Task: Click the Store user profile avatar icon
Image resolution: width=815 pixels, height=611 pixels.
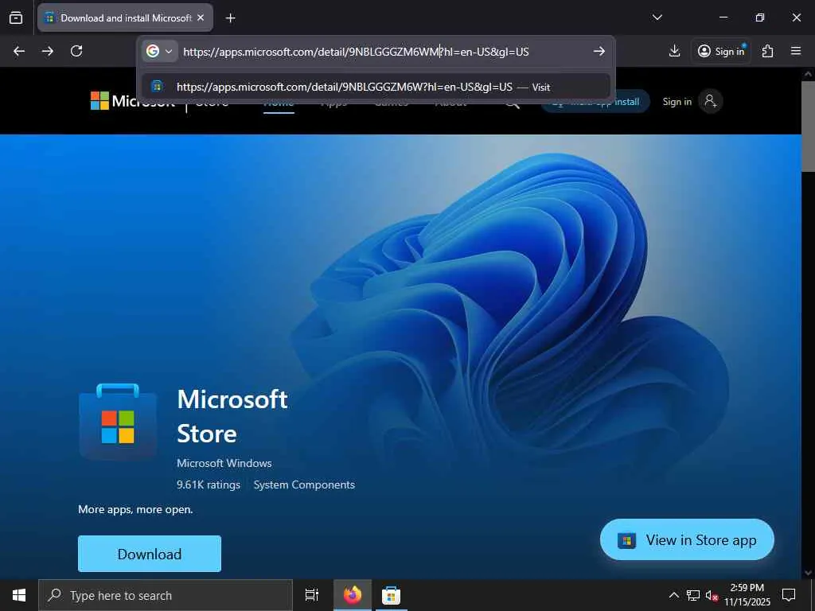Action: (710, 101)
